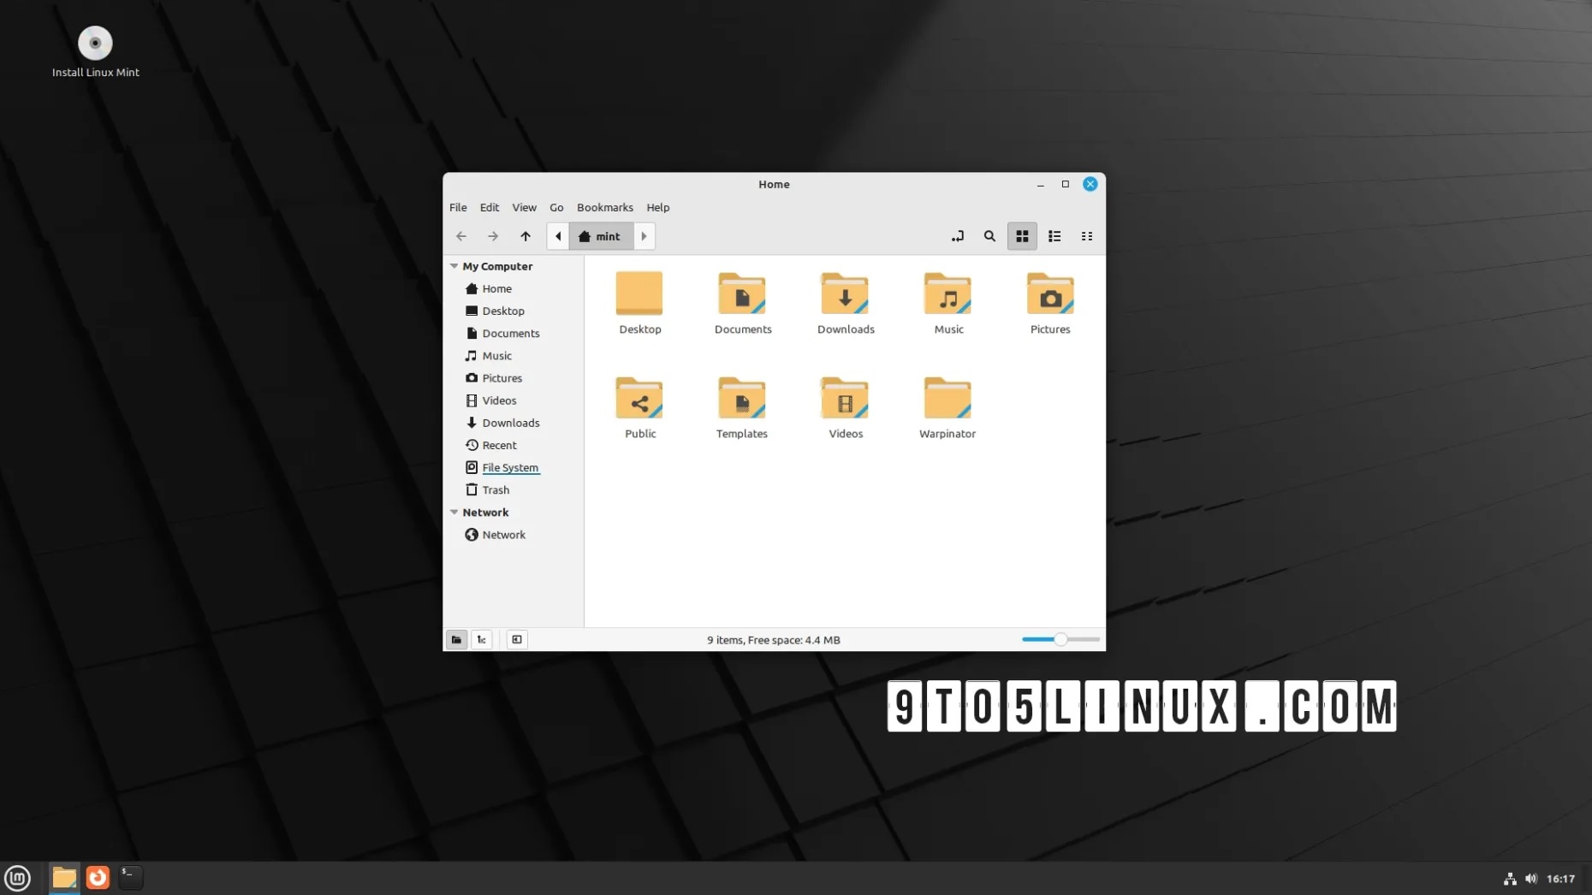Select the Music folder icon

click(947, 294)
